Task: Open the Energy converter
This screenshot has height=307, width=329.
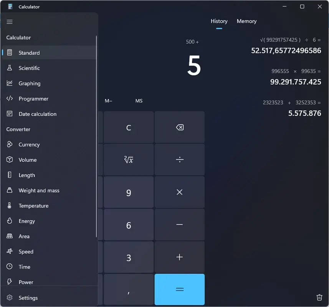Action: coord(27,221)
